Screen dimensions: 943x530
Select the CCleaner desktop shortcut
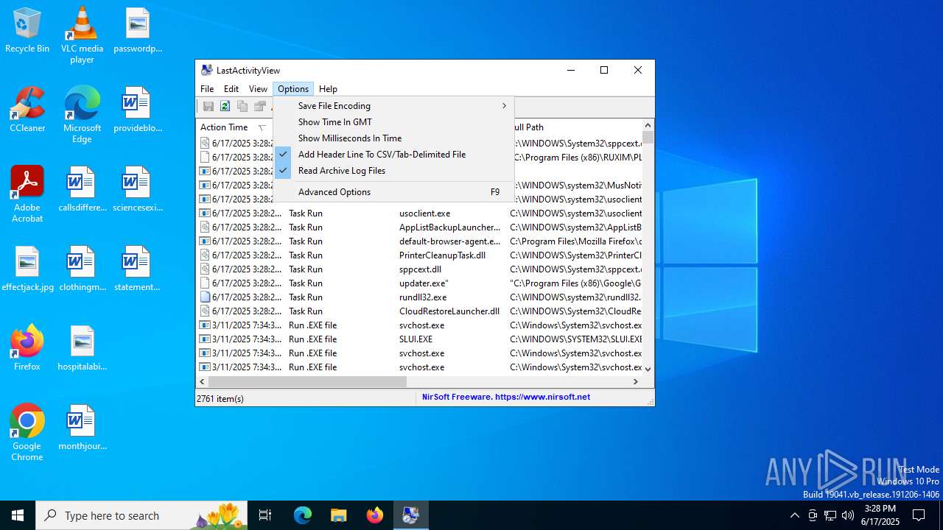click(x=27, y=110)
